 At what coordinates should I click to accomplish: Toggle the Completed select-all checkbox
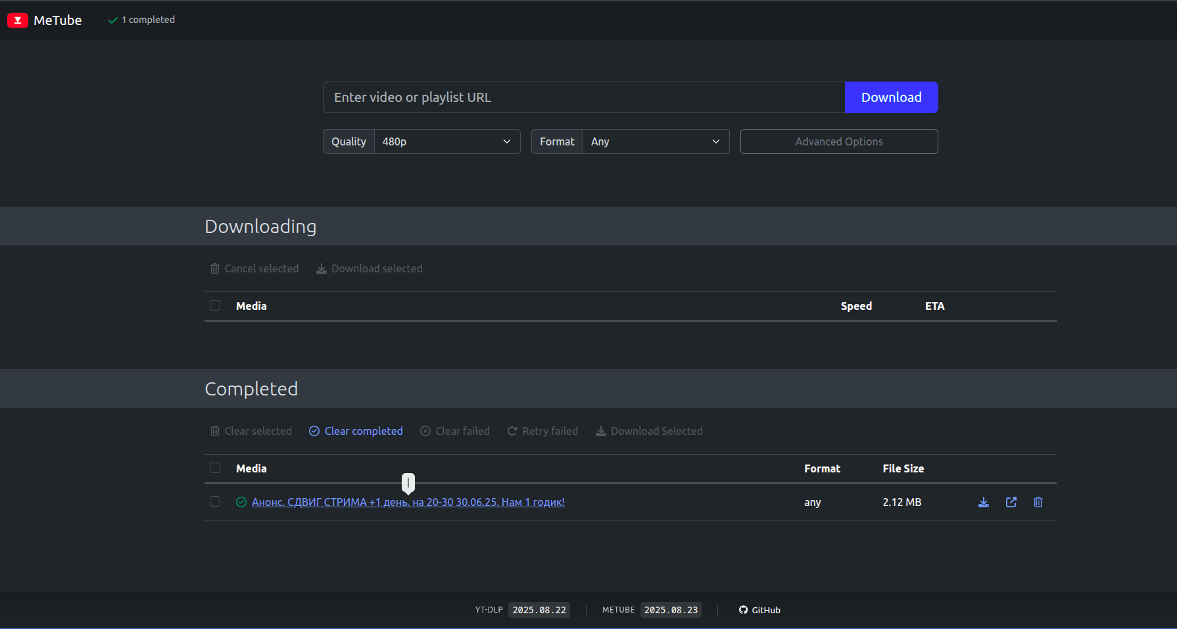pyautogui.click(x=215, y=468)
